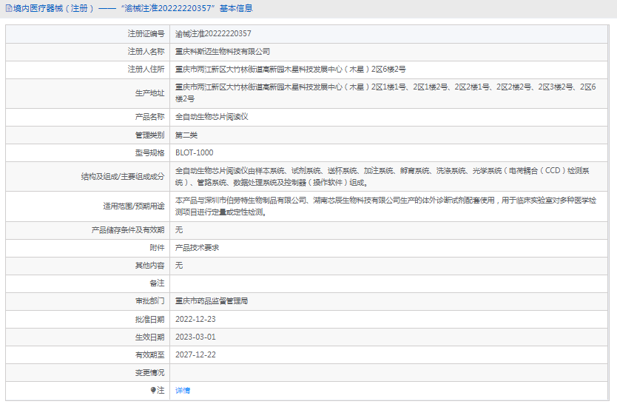Click the 生产地址 label
The image size is (617, 407).
coord(149,93)
